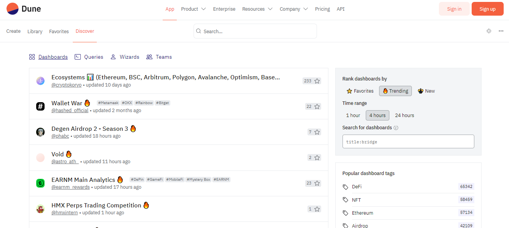Click the Sign up button

tap(488, 9)
